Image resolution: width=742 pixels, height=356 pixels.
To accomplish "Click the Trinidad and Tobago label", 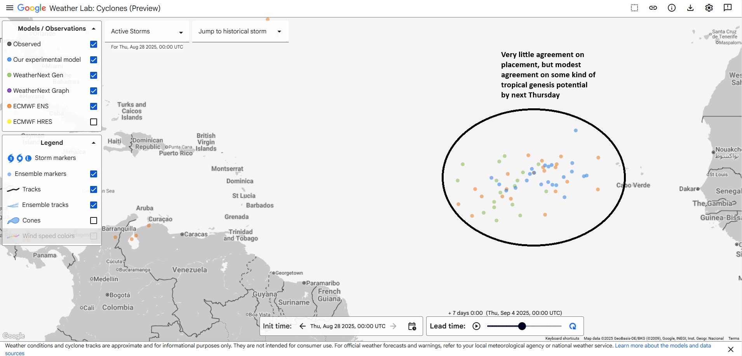I will [241, 235].
